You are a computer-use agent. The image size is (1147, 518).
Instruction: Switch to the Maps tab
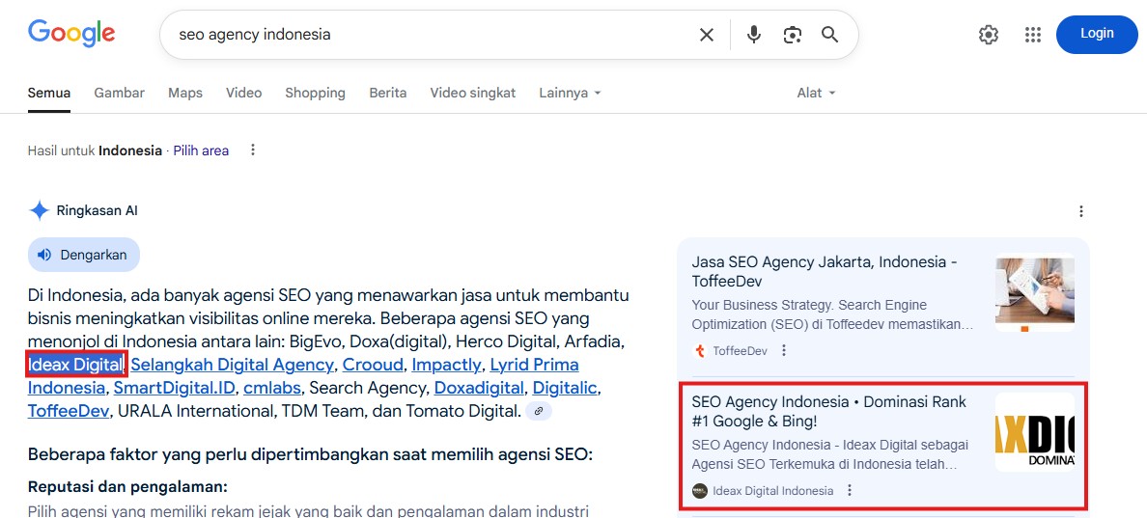(x=185, y=93)
